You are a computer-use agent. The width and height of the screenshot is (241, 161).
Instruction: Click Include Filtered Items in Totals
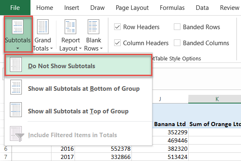[x=78, y=135]
